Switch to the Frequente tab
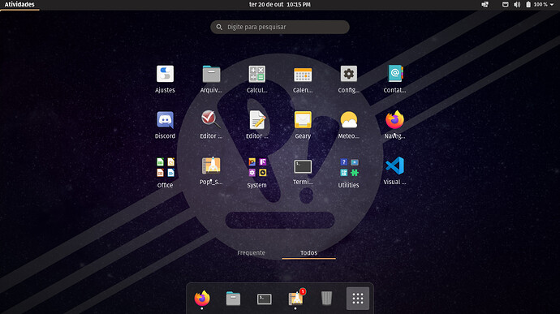The image size is (560, 314). coord(251,252)
